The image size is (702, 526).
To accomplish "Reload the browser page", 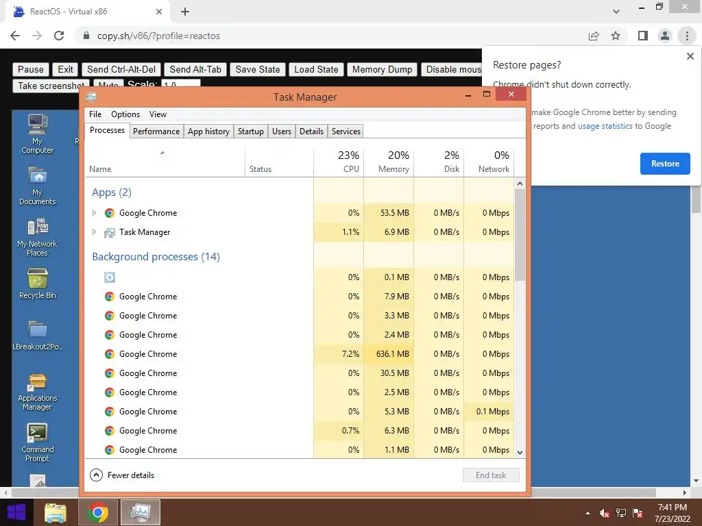I will pos(59,36).
